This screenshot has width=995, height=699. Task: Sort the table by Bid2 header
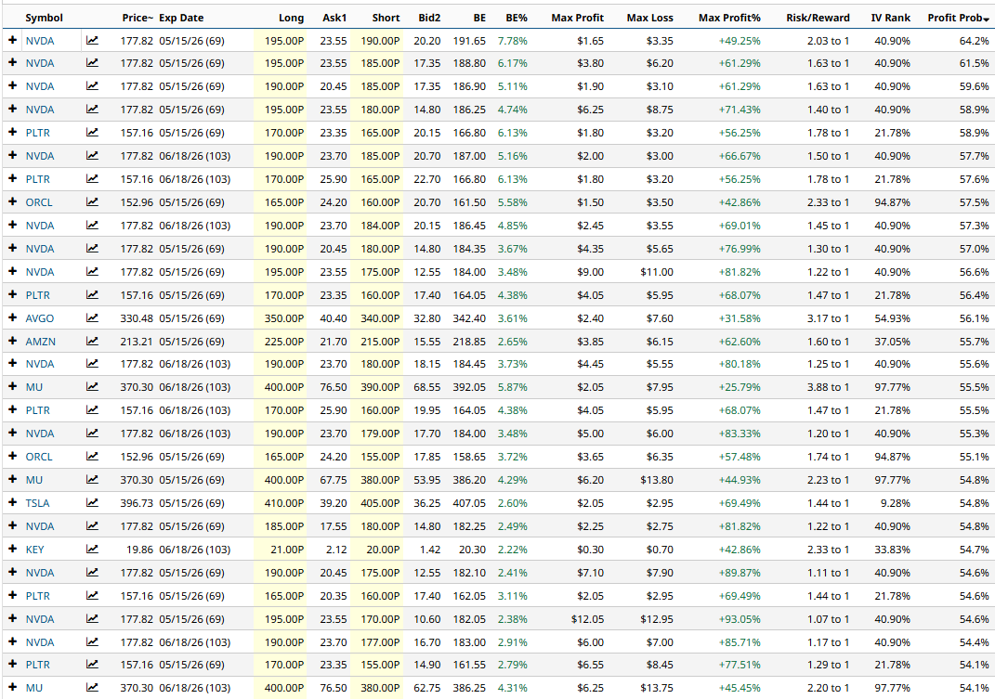point(429,18)
